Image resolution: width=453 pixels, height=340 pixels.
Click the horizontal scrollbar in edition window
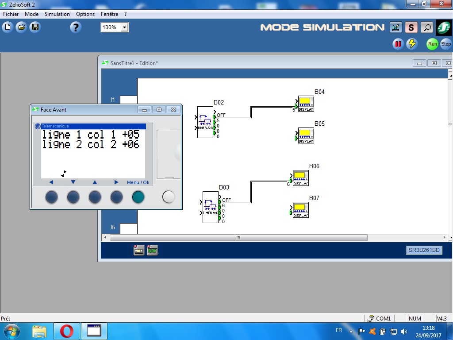coord(238,238)
